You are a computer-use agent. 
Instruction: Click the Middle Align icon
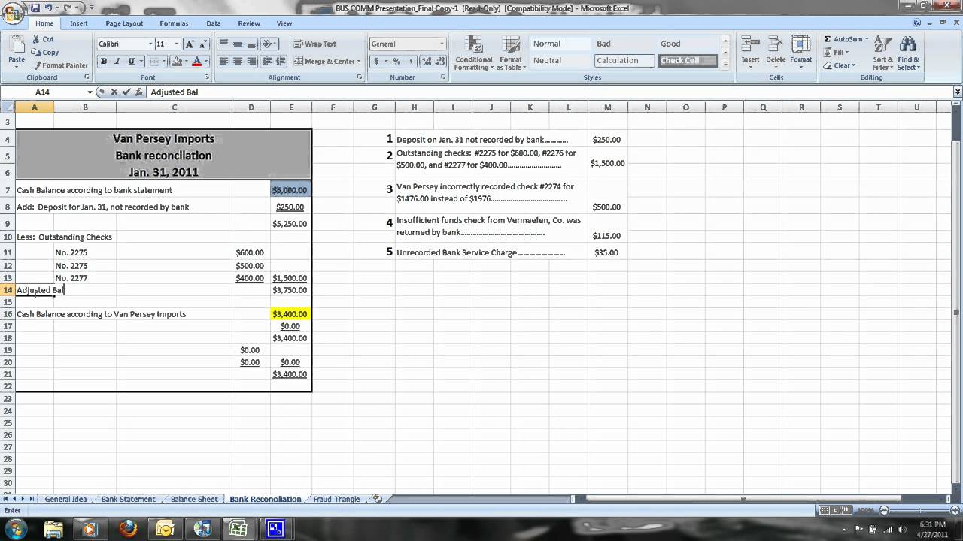point(238,44)
